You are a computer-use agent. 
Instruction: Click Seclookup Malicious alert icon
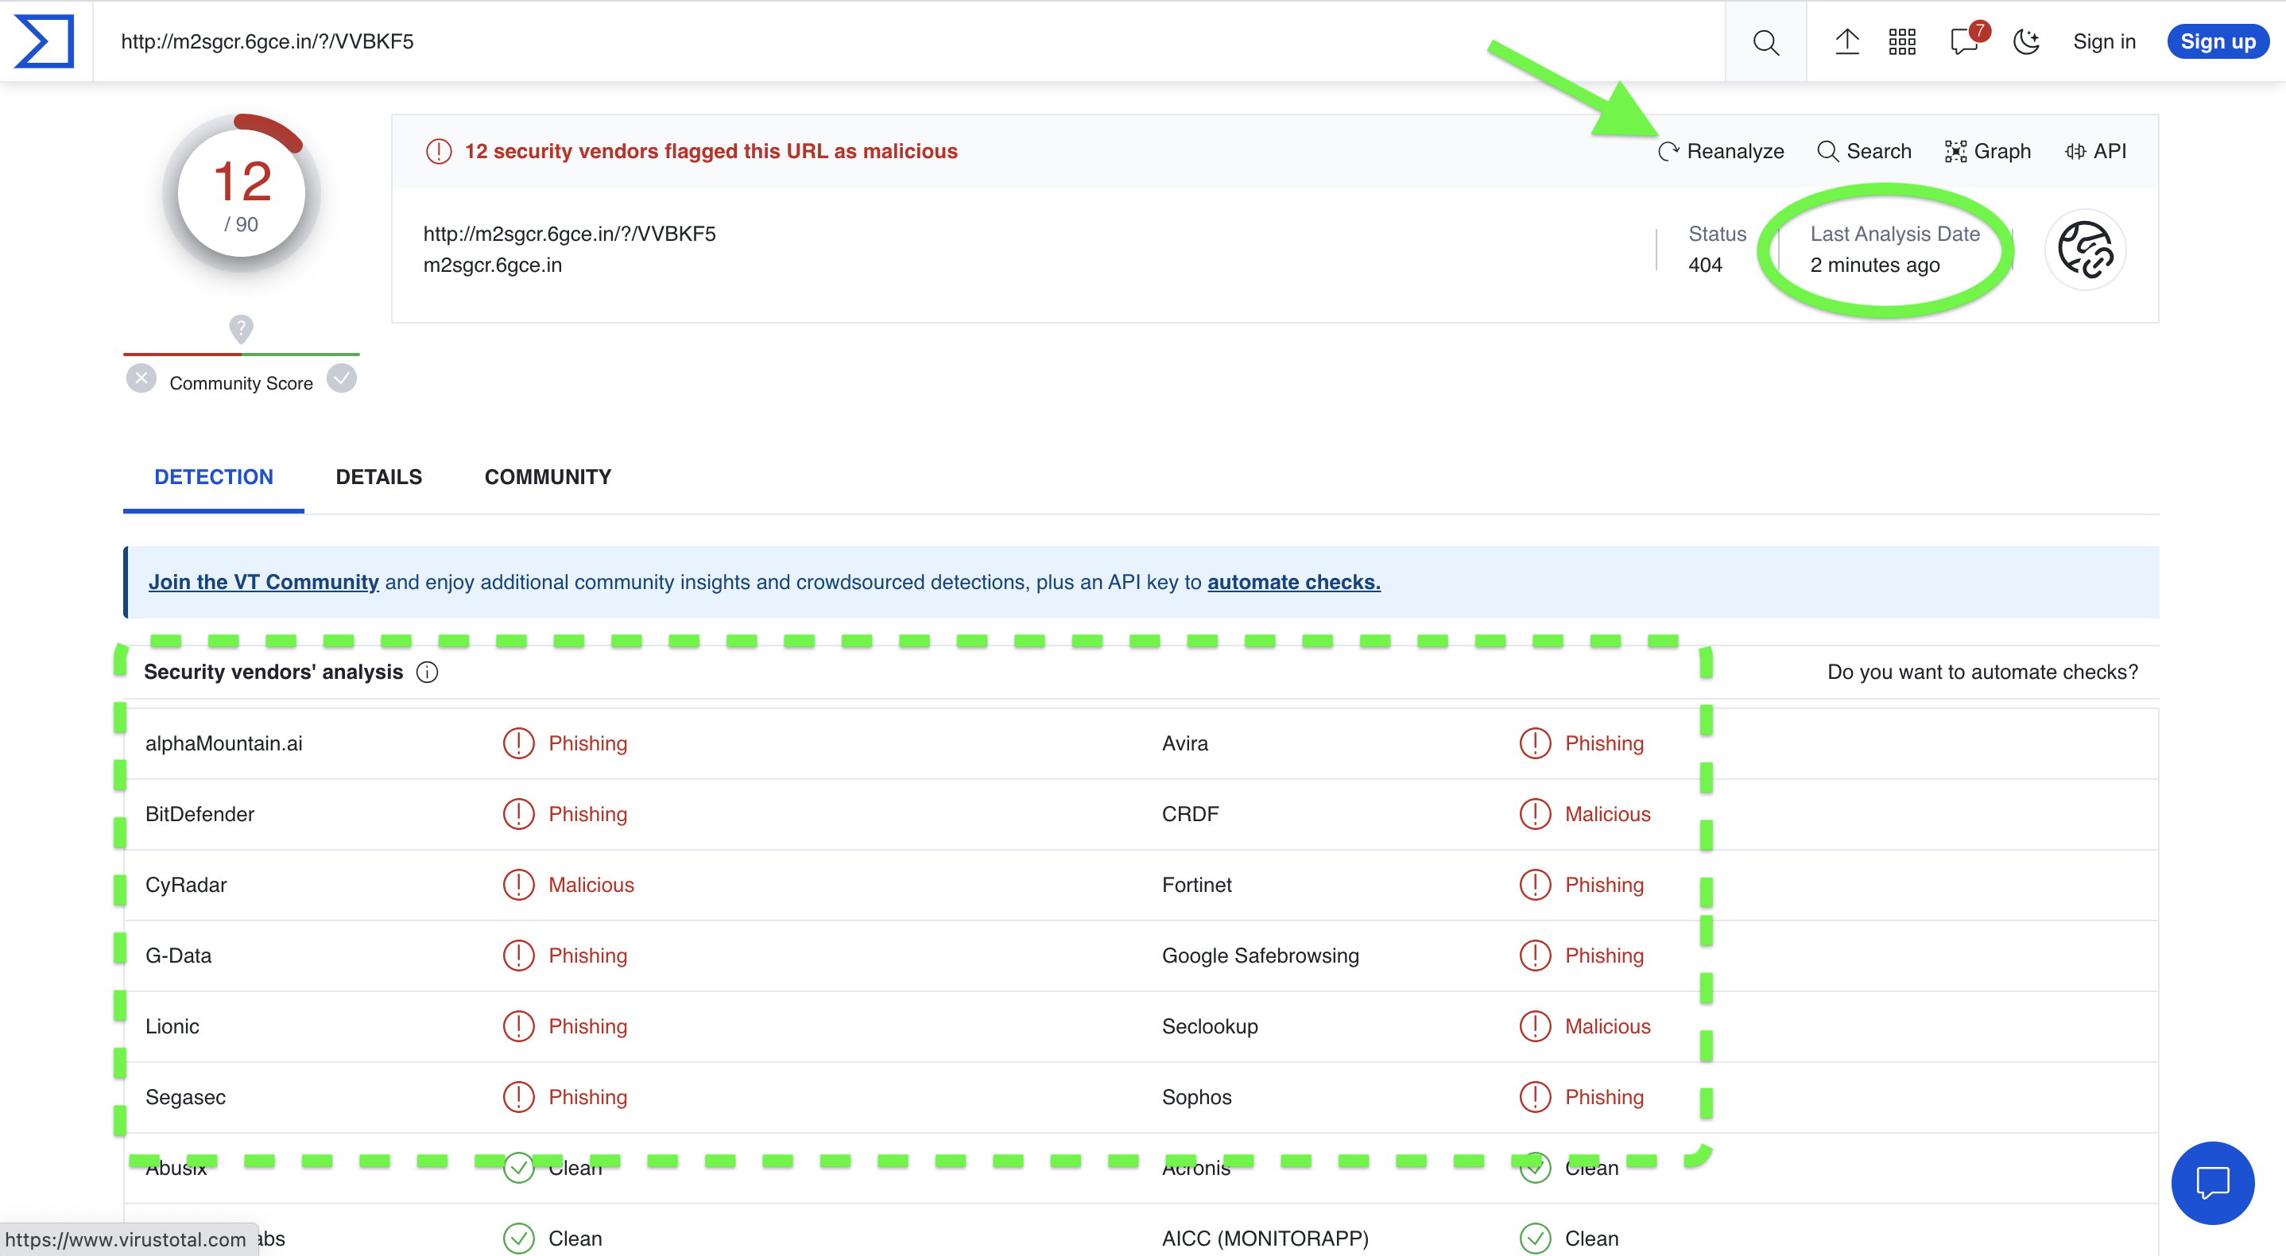click(1534, 1026)
